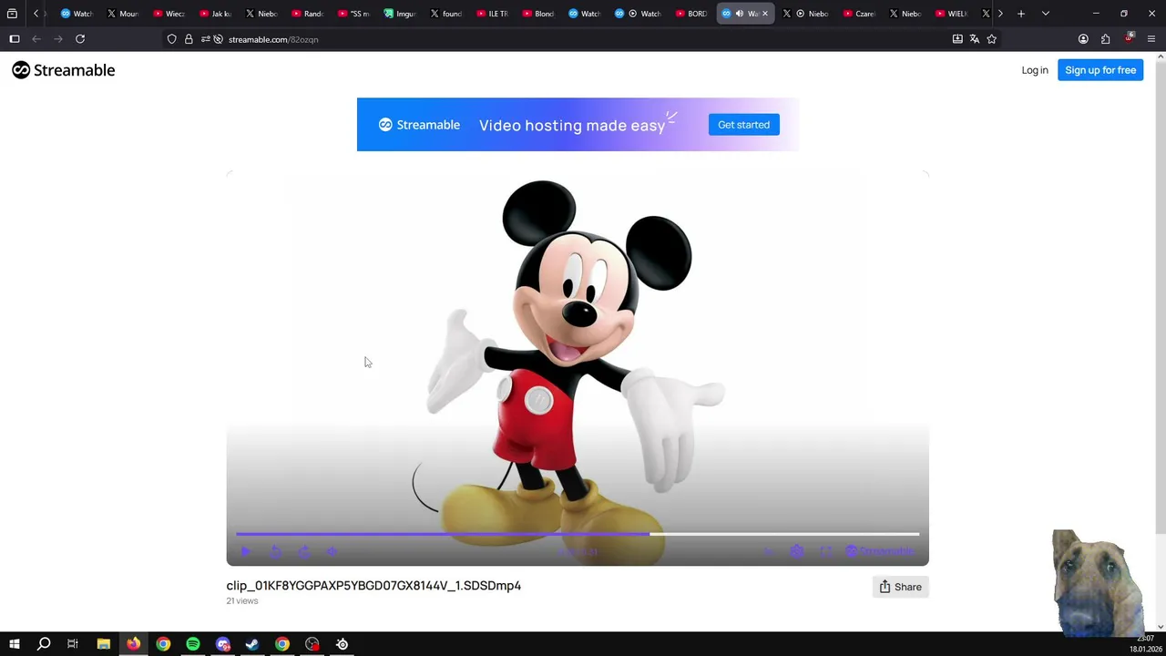1166x656 pixels.
Task: Rewind the video with the replay-back icon
Action: 275,551
